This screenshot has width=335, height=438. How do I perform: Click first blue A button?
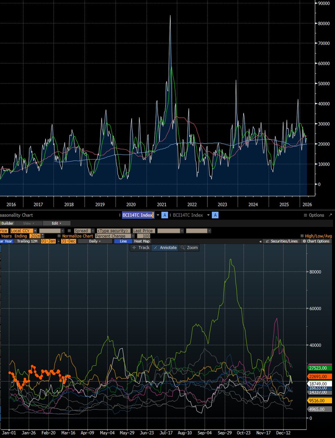point(165,215)
